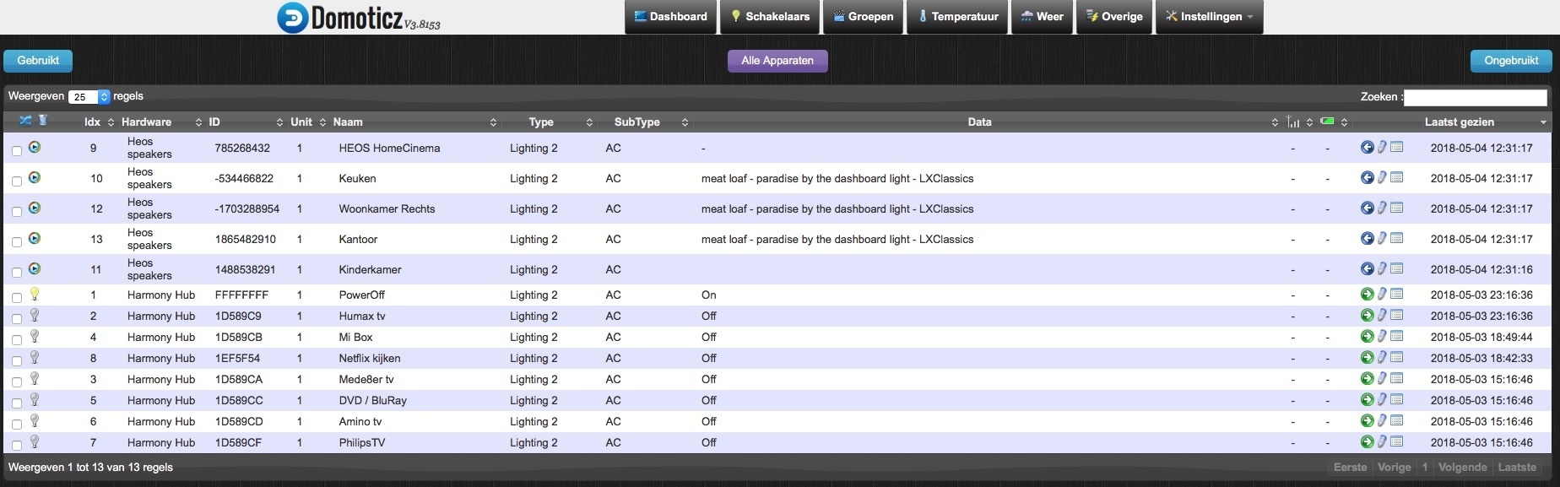
Task: Click page number 1 in pagination
Action: 1425,467
